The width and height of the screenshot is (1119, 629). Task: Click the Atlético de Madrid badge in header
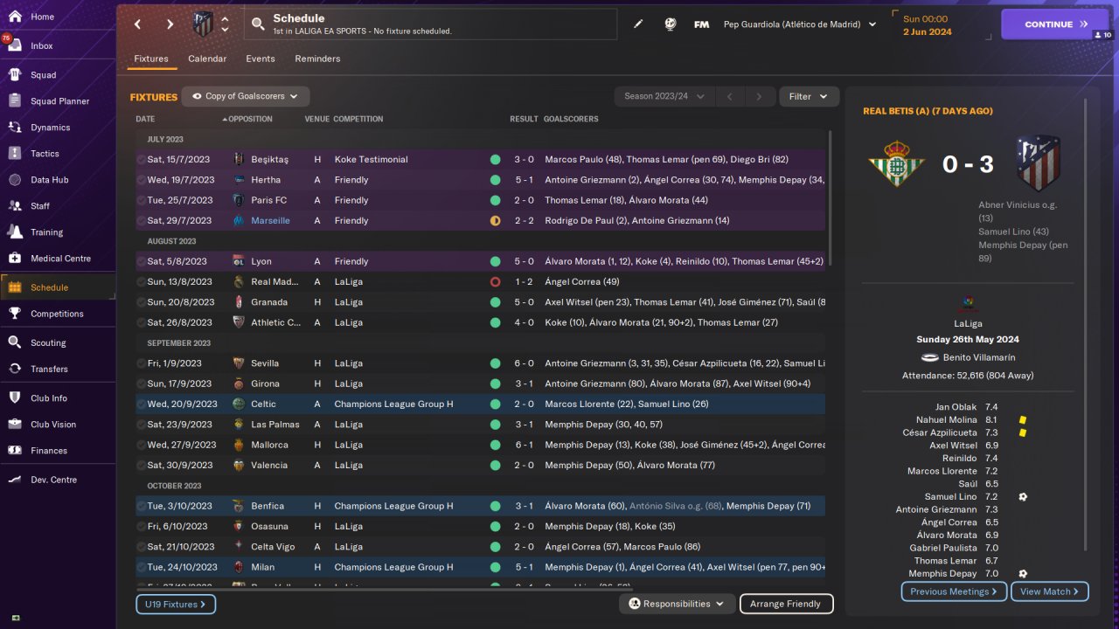click(x=203, y=24)
